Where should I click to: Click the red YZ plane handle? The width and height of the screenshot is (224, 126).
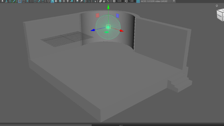[x=97, y=15]
